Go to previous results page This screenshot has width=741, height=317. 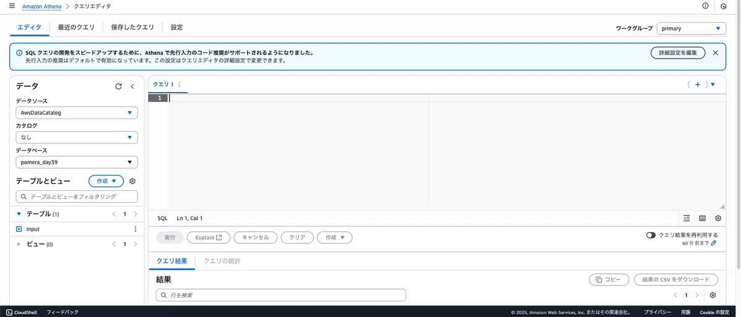(675, 295)
